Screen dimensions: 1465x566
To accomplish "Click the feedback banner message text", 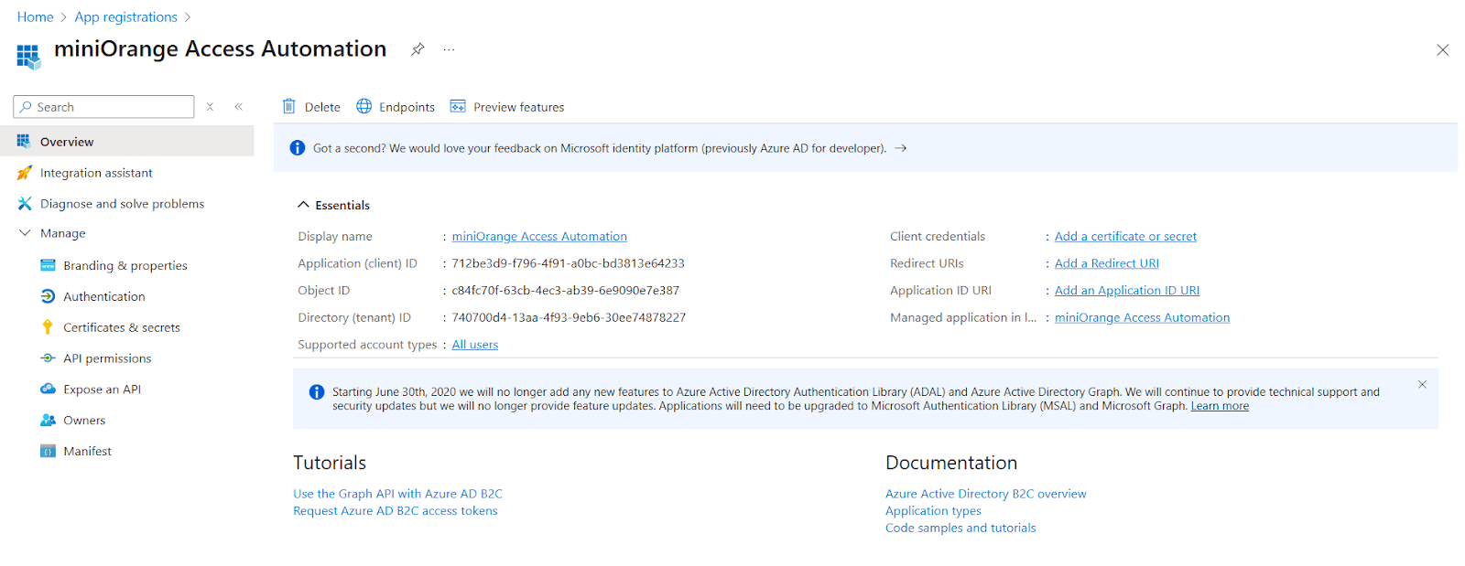I will 600,148.
